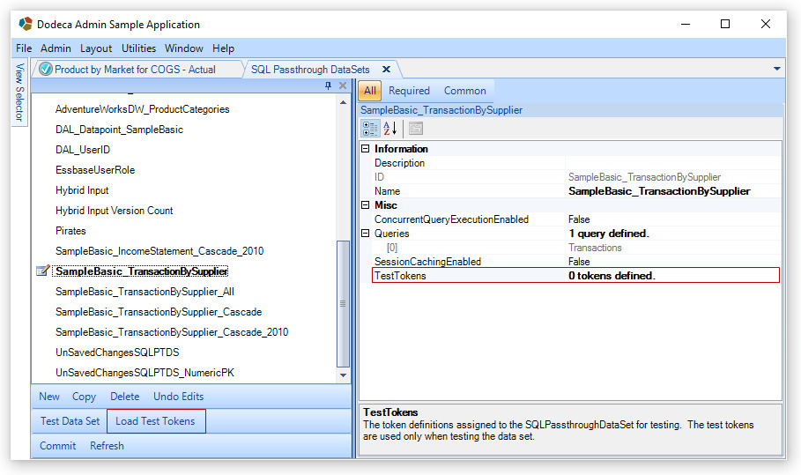Select SampleBasic_TransactionBySupplier_Cascade
This screenshot has width=801, height=475.
tap(159, 312)
